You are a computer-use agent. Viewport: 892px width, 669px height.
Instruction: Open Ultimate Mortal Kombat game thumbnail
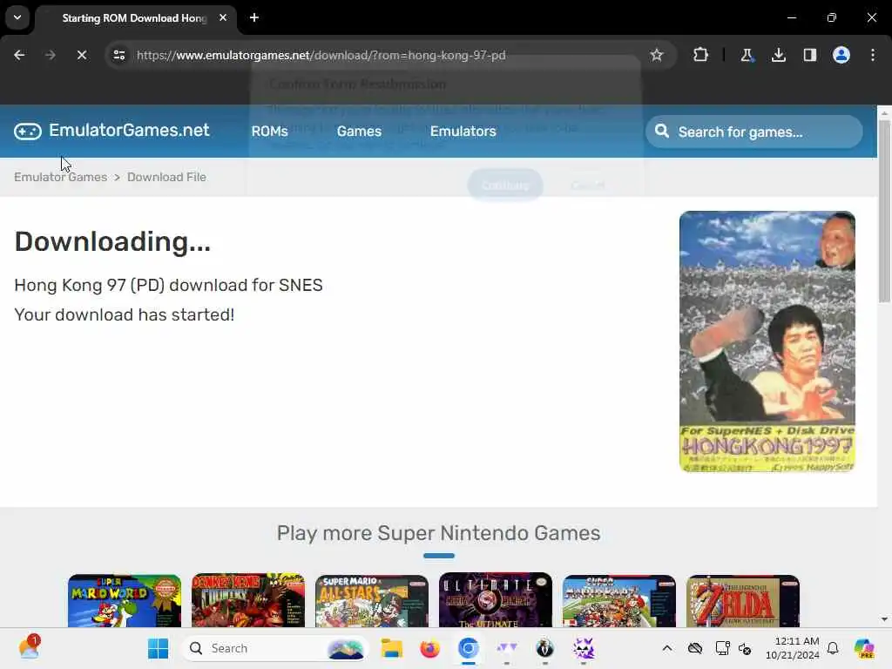point(496,599)
